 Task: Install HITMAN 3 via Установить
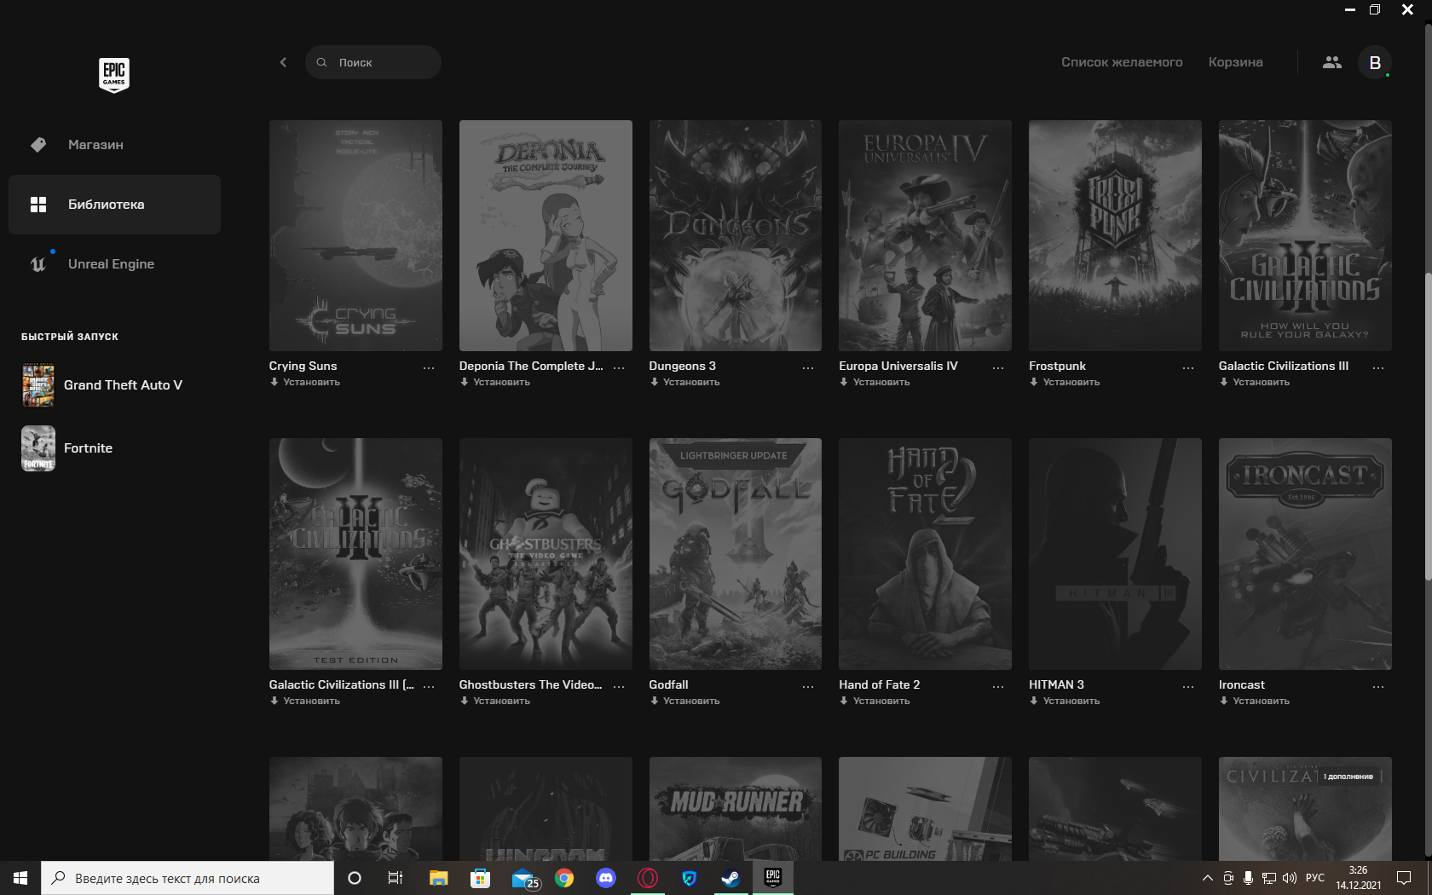1065,701
